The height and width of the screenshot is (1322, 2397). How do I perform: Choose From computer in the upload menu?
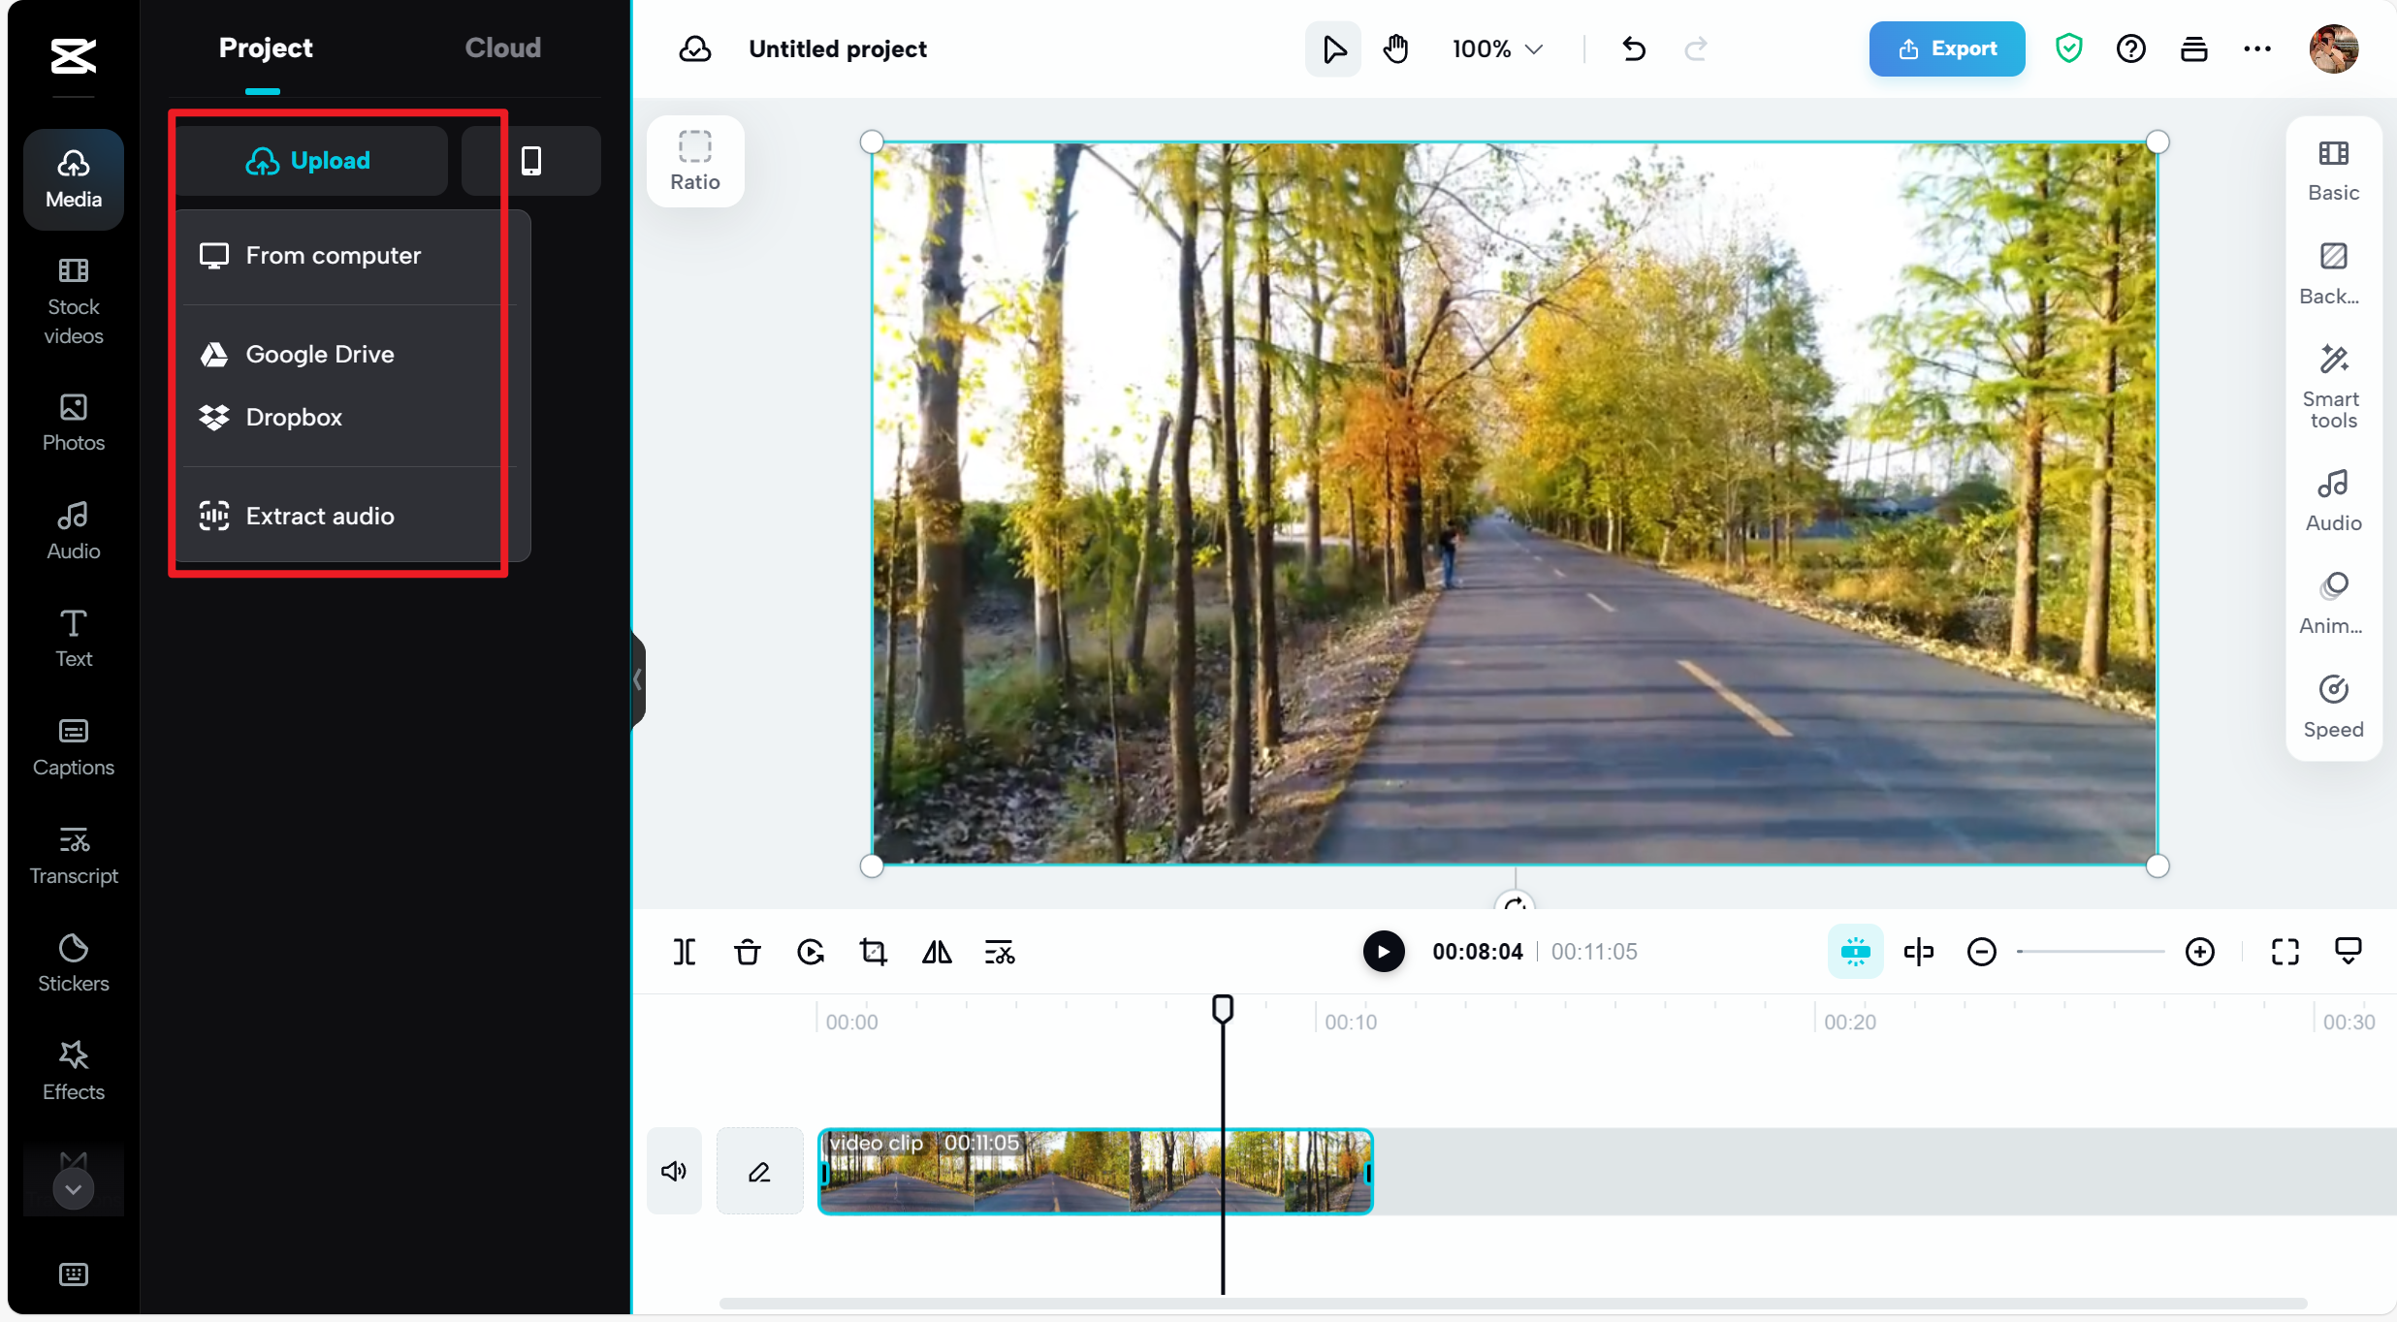333,255
